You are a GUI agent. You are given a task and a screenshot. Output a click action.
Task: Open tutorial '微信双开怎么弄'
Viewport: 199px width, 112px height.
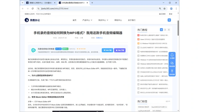point(155,88)
